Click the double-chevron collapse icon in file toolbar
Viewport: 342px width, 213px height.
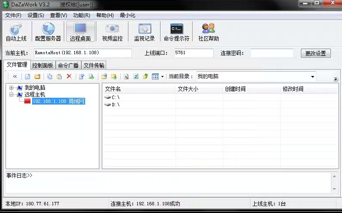point(15,76)
